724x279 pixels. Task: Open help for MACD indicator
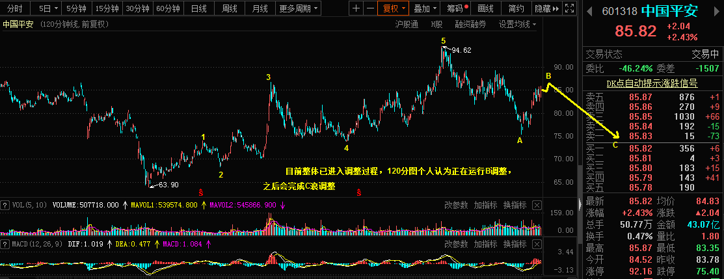click(5, 244)
